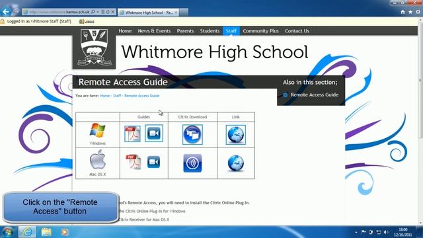Screen dimensions: 423x238
Task: Click the Logout link
Action: 89,22
